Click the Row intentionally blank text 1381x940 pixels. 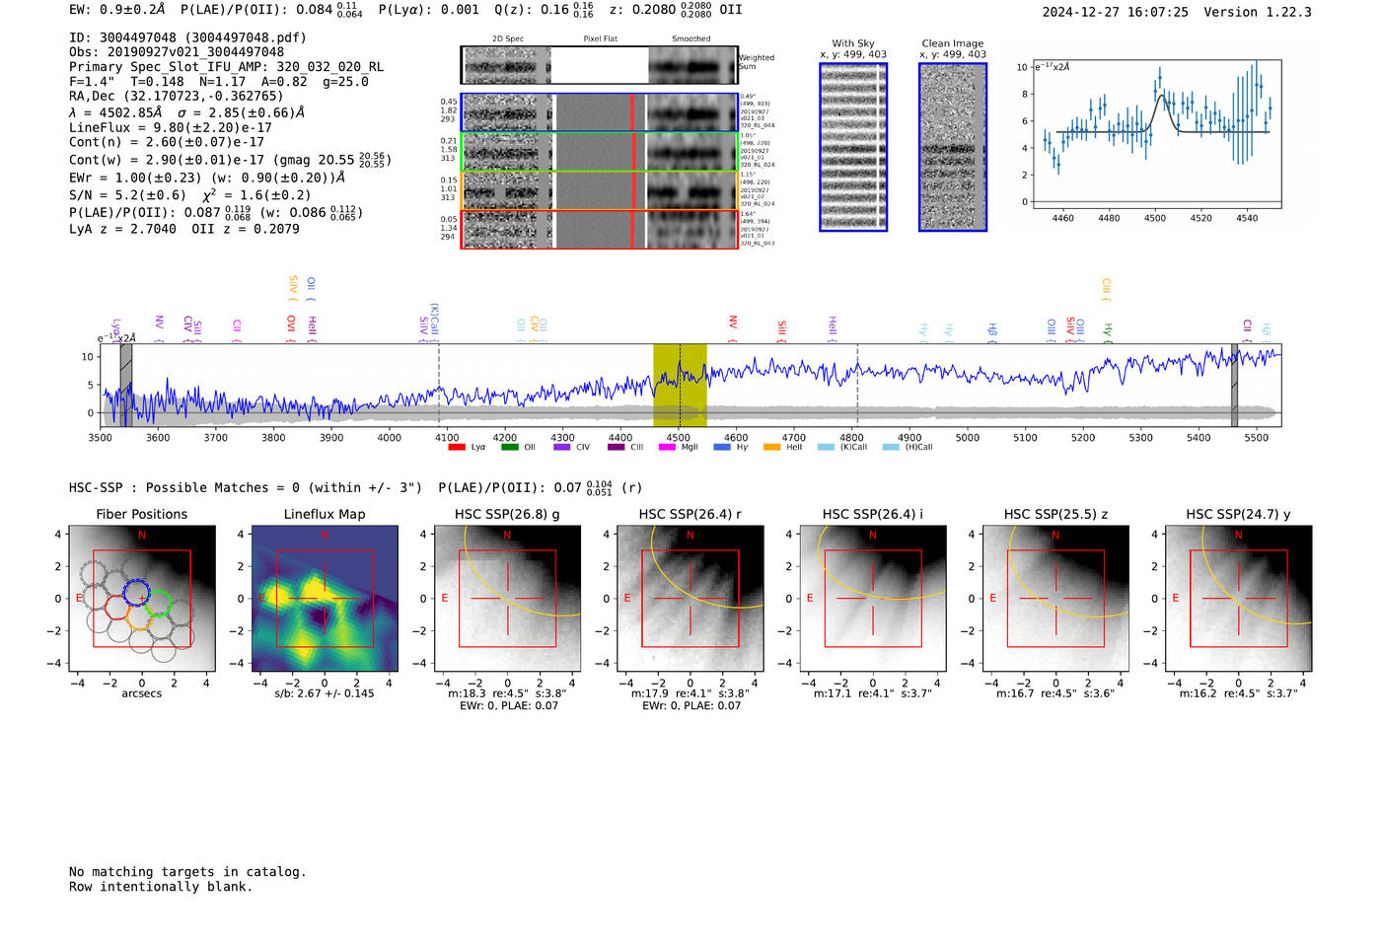pyautogui.click(x=161, y=887)
